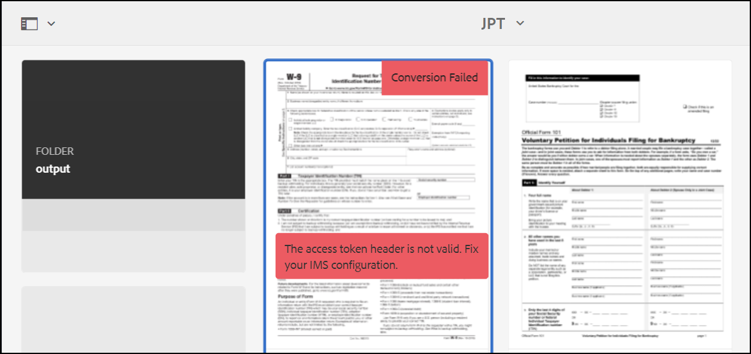Tick the first Chapter checkbox in bankruptcy form

point(601,105)
